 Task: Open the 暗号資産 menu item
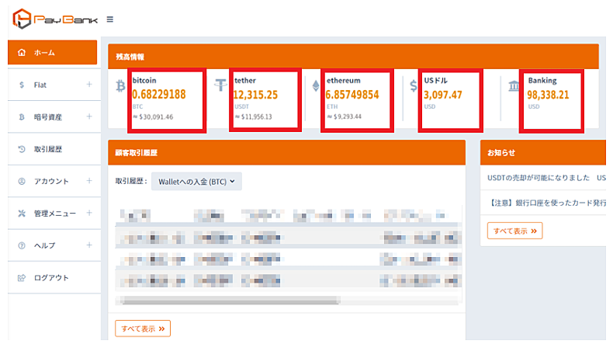(54, 117)
